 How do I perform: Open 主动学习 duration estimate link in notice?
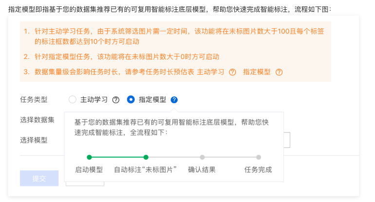[210, 72]
